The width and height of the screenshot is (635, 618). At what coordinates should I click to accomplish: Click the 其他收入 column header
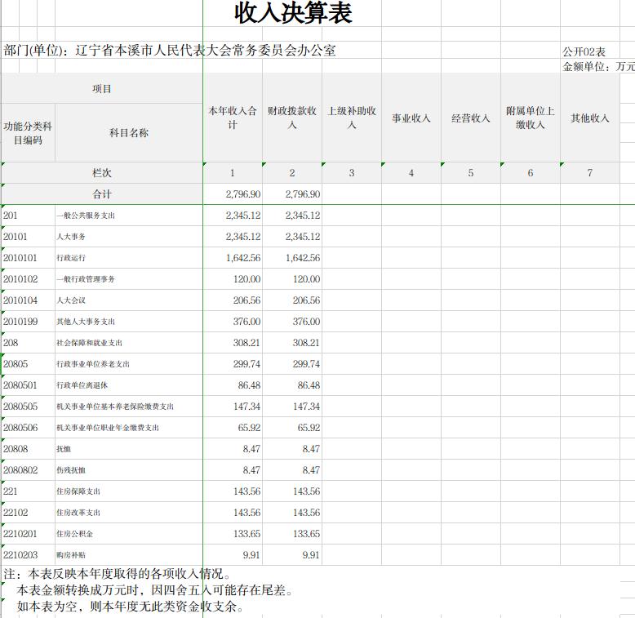(x=589, y=118)
